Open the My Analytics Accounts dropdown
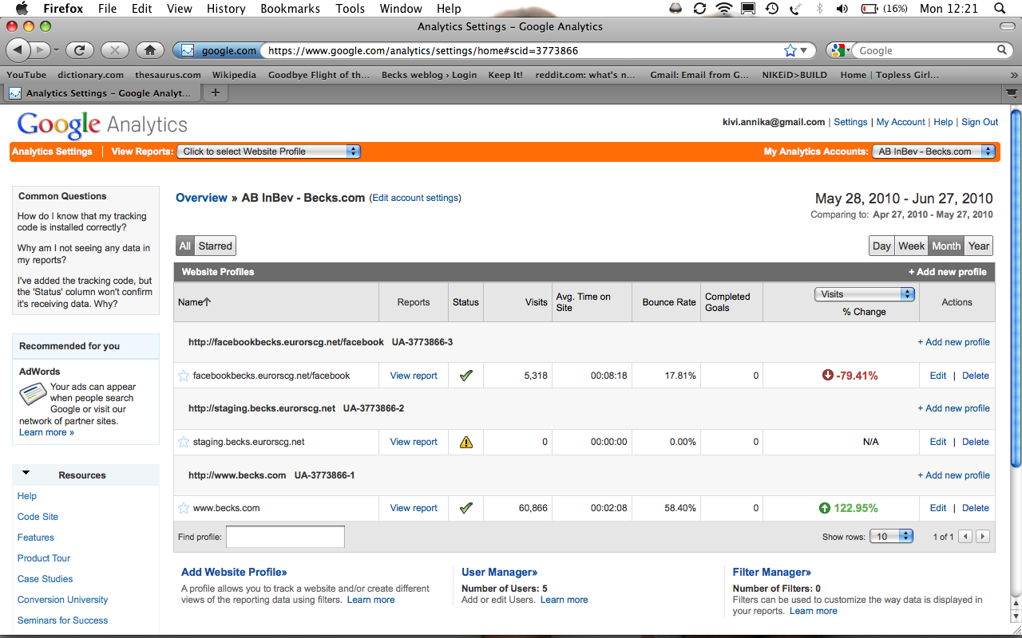 click(x=933, y=151)
